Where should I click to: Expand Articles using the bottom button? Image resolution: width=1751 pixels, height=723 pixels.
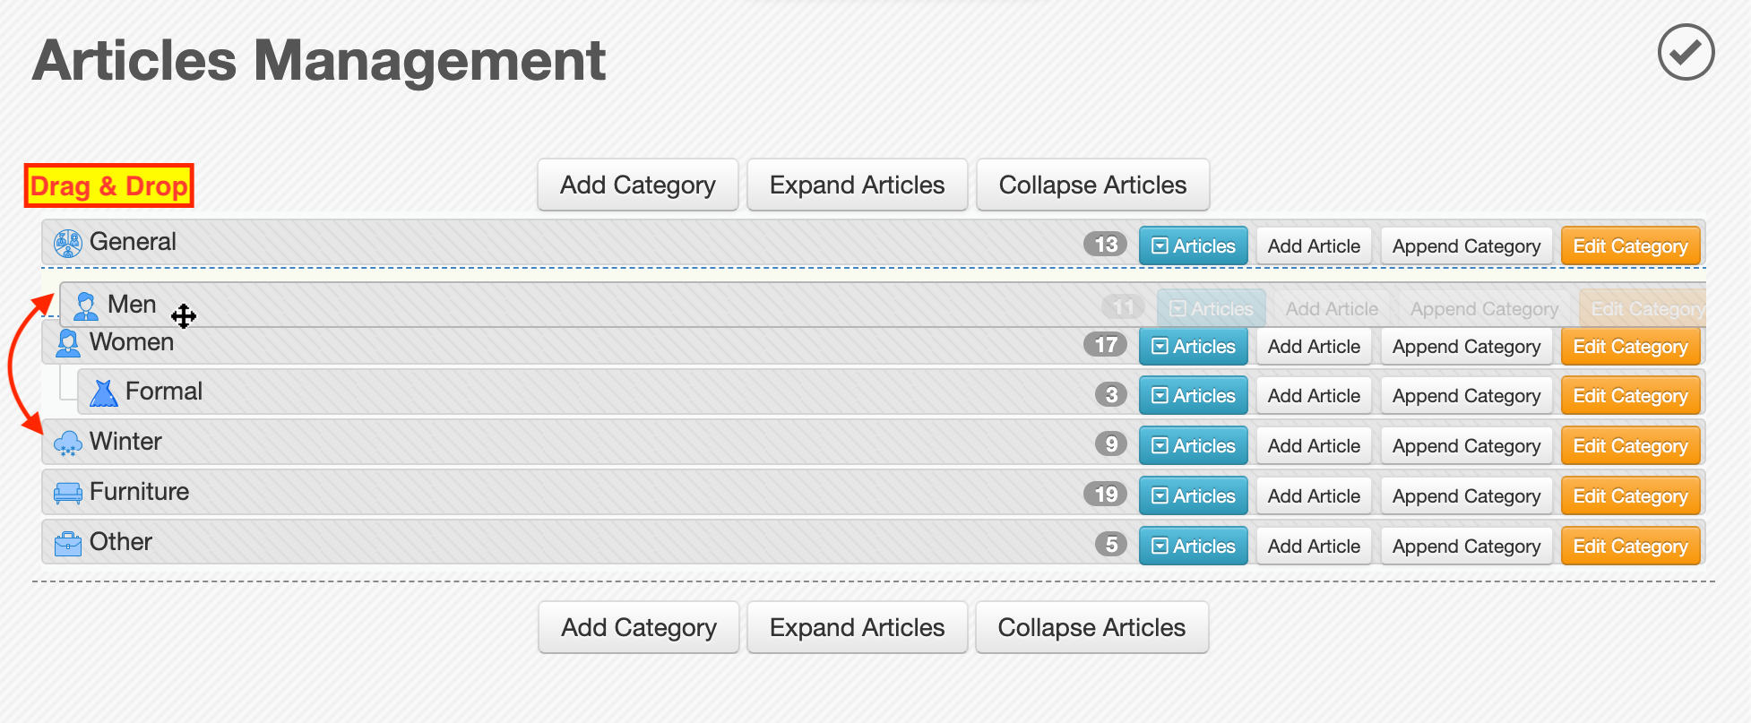click(x=857, y=627)
